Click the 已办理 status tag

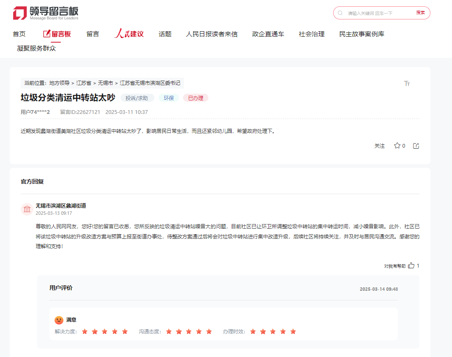tap(195, 97)
